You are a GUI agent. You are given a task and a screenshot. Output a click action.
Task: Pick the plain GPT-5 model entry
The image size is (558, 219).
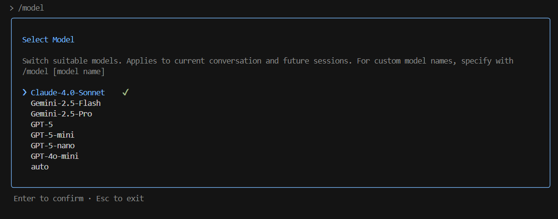[42, 125]
